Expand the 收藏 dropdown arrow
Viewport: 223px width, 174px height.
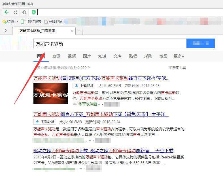[x=17, y=22]
